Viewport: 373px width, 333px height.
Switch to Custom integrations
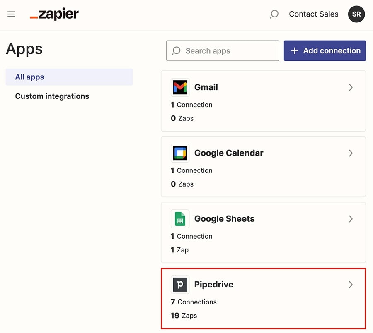[52, 96]
